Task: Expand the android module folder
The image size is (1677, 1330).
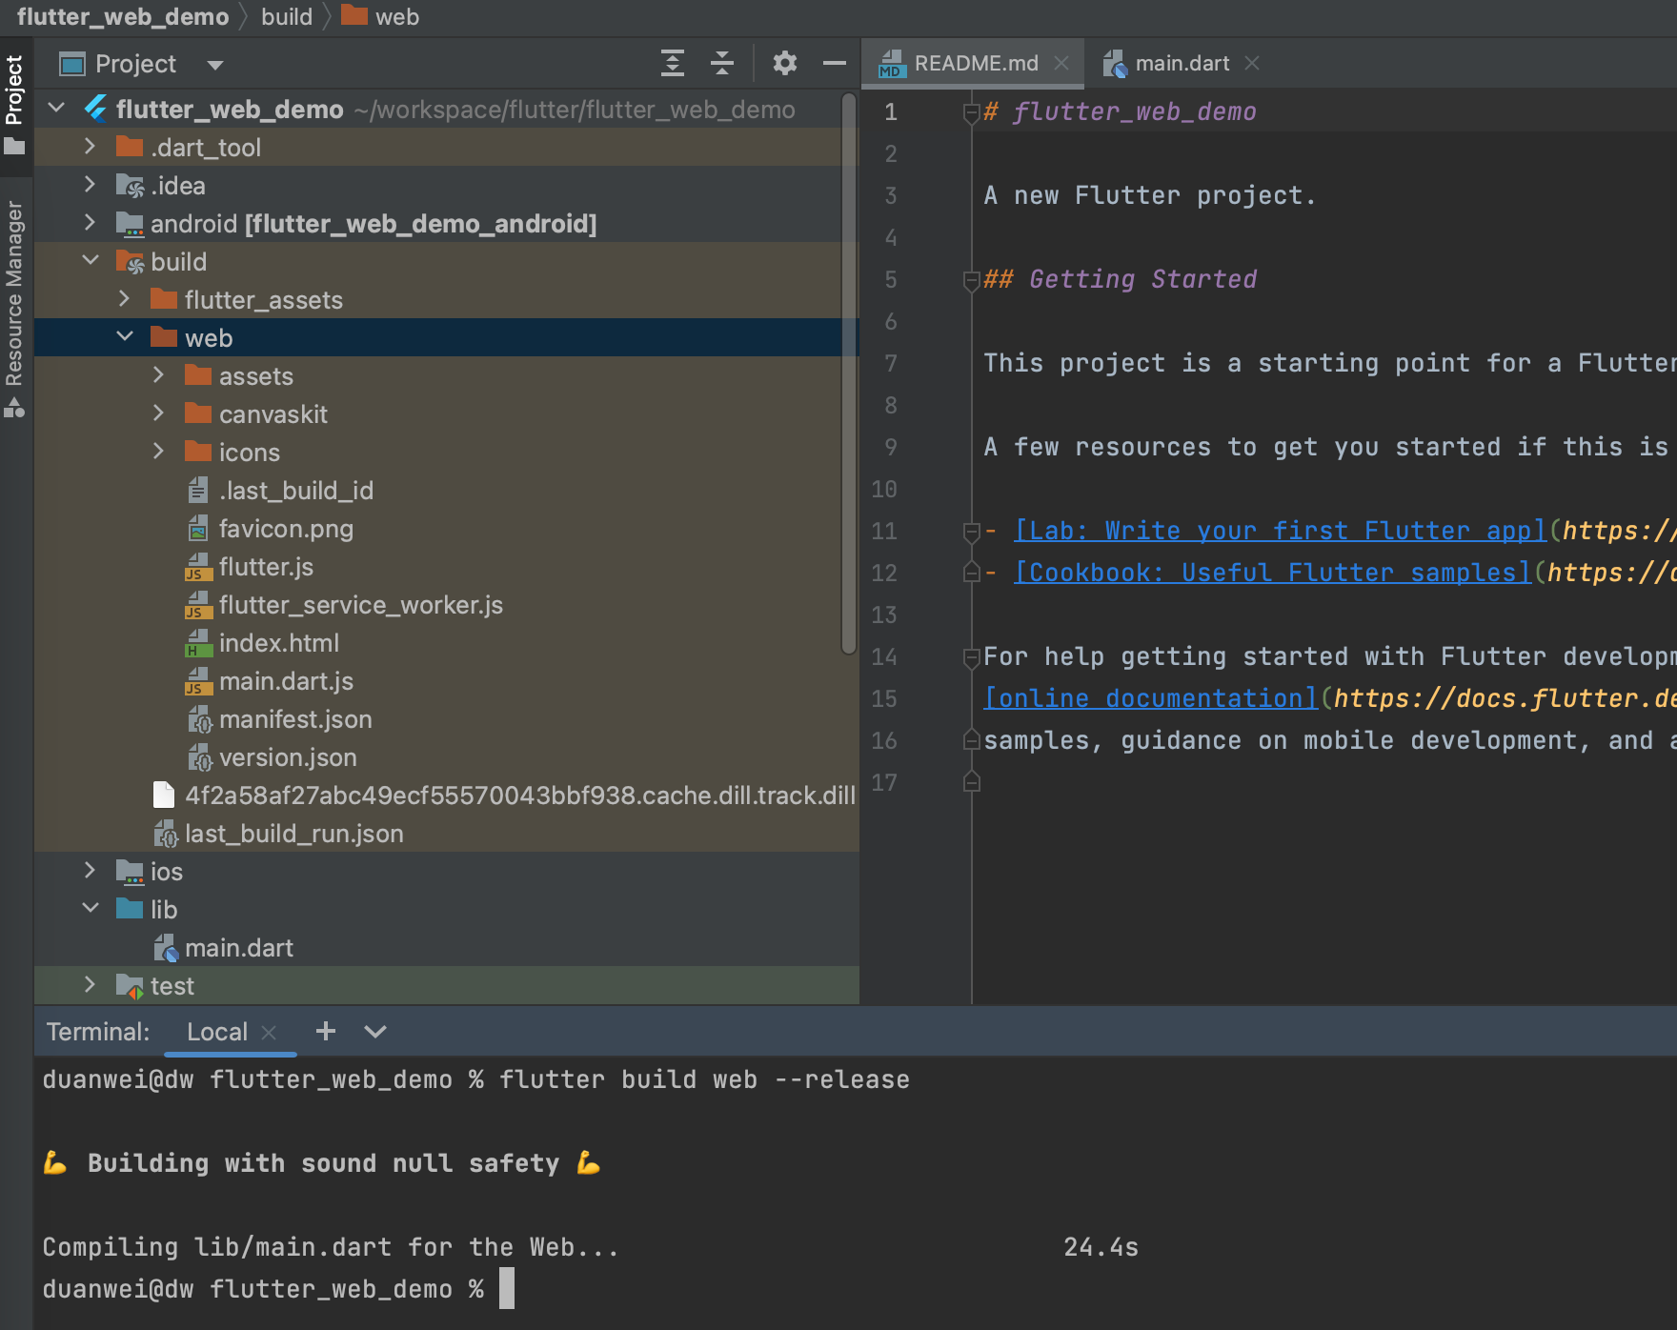Action: (90, 222)
